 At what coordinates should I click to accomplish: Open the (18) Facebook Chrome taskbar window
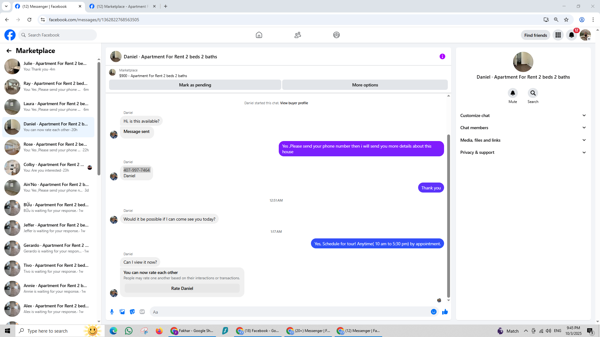(x=258, y=331)
